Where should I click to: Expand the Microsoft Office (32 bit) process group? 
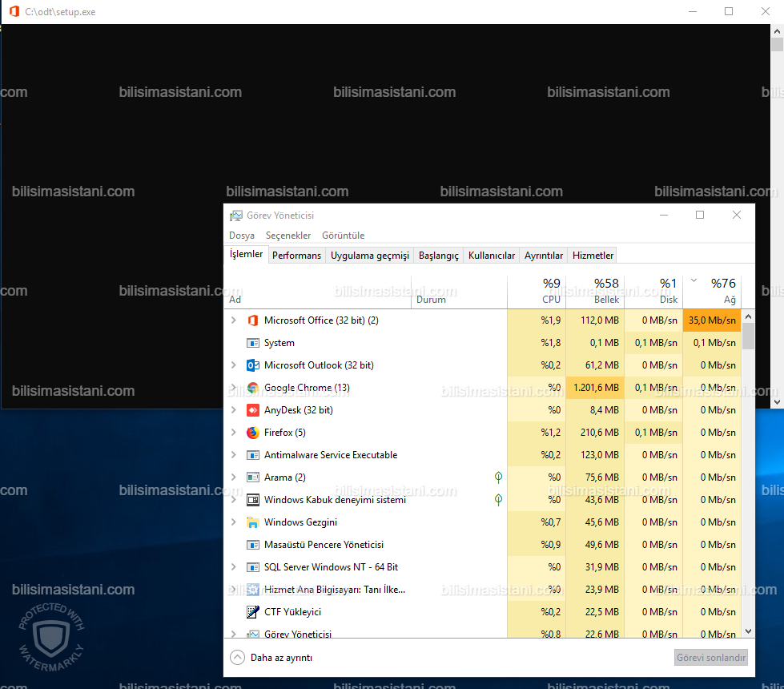pyautogui.click(x=234, y=320)
